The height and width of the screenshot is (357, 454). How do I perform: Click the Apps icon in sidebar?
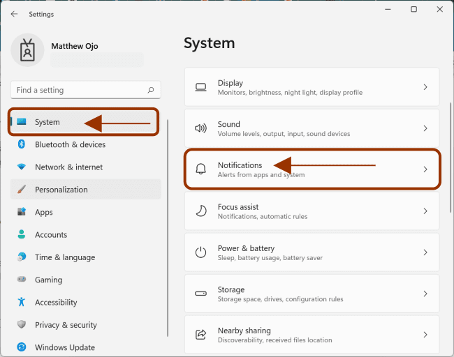pos(22,211)
